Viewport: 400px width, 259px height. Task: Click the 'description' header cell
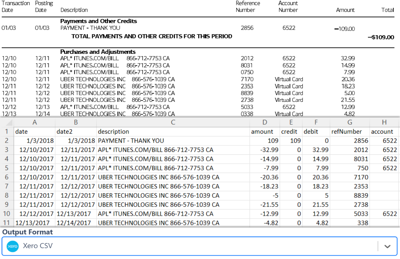point(173,132)
